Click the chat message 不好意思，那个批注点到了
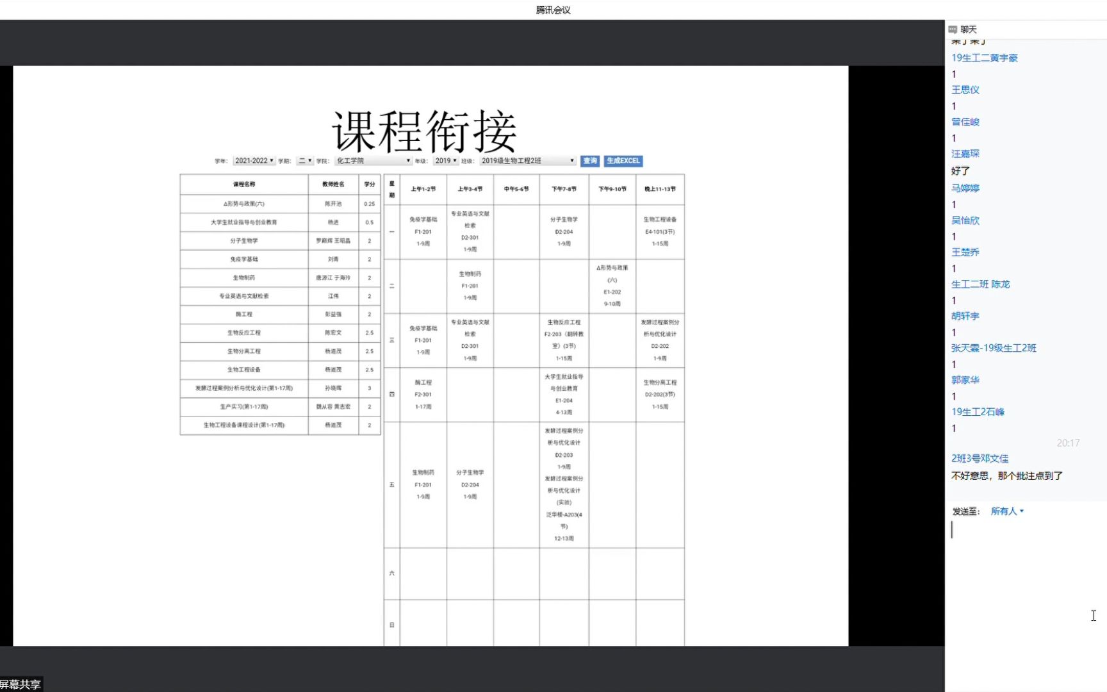Viewport: 1107px width, 692px height. tap(1007, 476)
